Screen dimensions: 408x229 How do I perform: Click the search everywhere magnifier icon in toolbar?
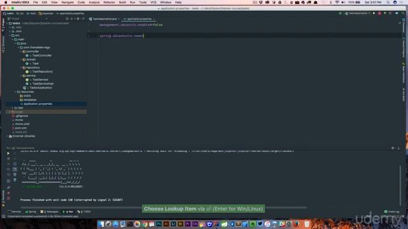(404, 13)
